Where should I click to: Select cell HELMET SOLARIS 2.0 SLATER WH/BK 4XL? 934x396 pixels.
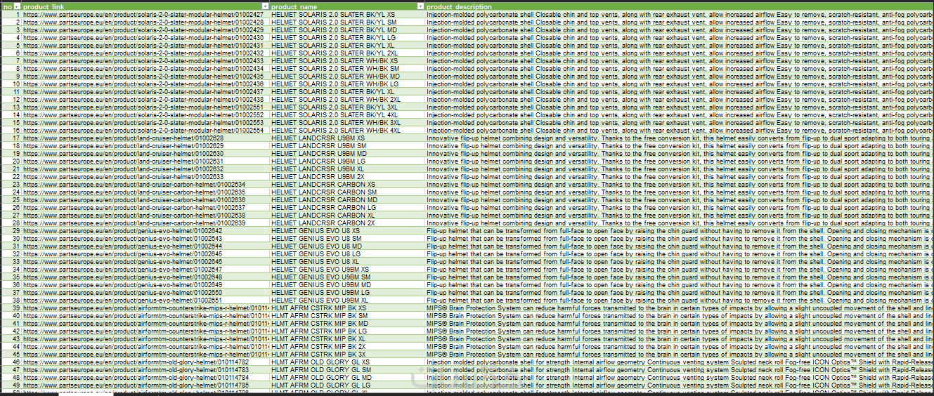point(347,130)
